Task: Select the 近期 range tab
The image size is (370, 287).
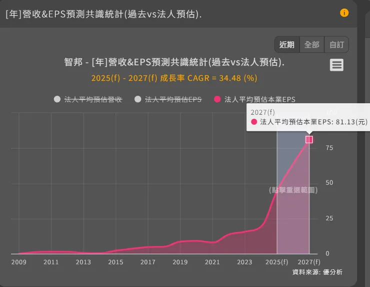Action: [x=287, y=44]
